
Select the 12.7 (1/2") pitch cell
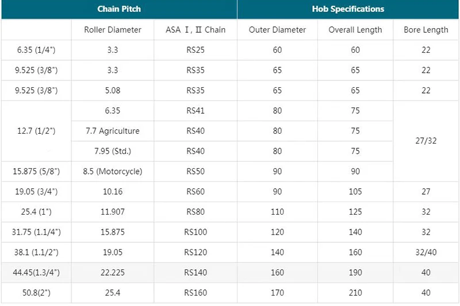(x=36, y=131)
